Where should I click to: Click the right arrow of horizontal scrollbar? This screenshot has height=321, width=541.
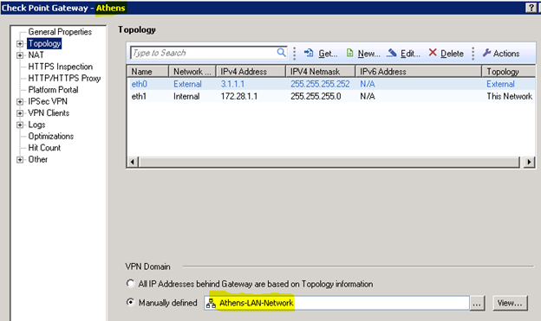click(529, 162)
